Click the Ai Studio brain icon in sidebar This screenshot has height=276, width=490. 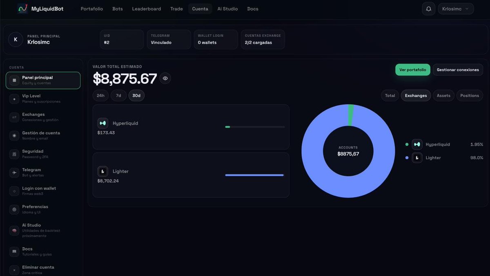[14, 230]
